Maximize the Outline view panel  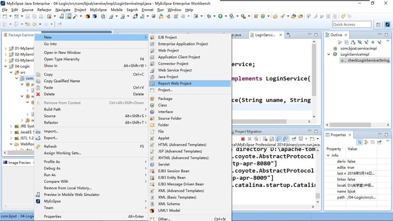pyautogui.click(x=387, y=35)
